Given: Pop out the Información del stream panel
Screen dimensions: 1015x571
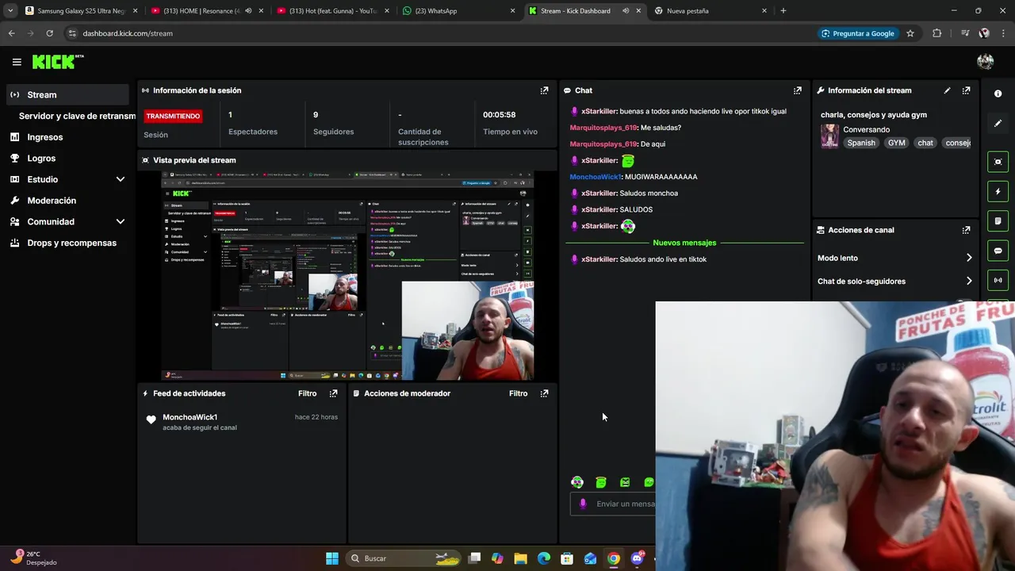Looking at the screenshot, I should (x=966, y=90).
